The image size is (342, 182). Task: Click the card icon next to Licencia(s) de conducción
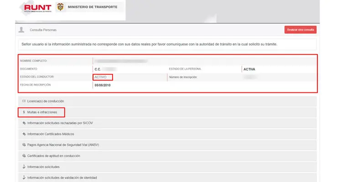[24, 101]
